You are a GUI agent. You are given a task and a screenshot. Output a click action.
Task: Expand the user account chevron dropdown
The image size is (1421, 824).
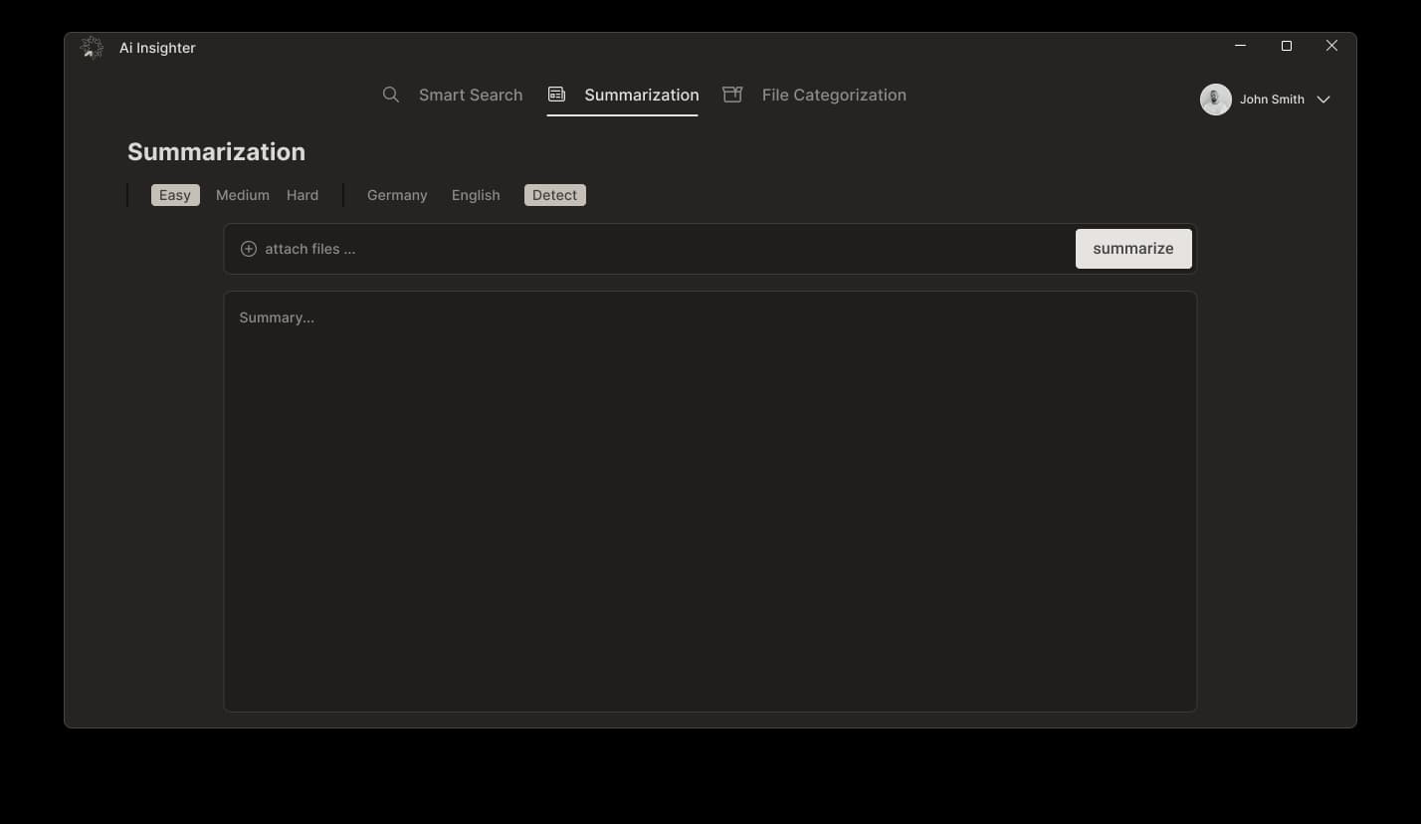point(1323,100)
